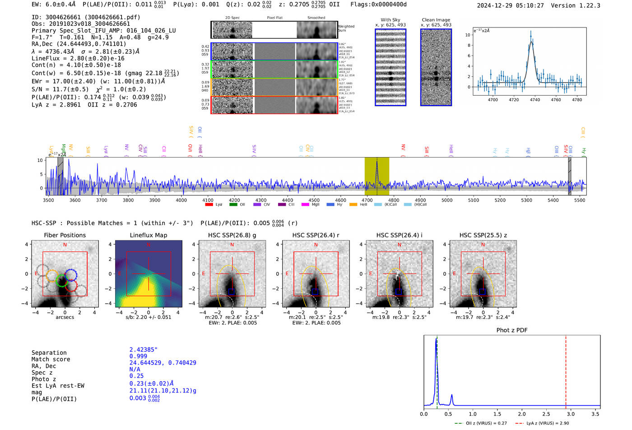Select the HSC SSP(26.4) i cutout
Image resolution: width=632 pixels, height=430 pixels.
pos(399,274)
